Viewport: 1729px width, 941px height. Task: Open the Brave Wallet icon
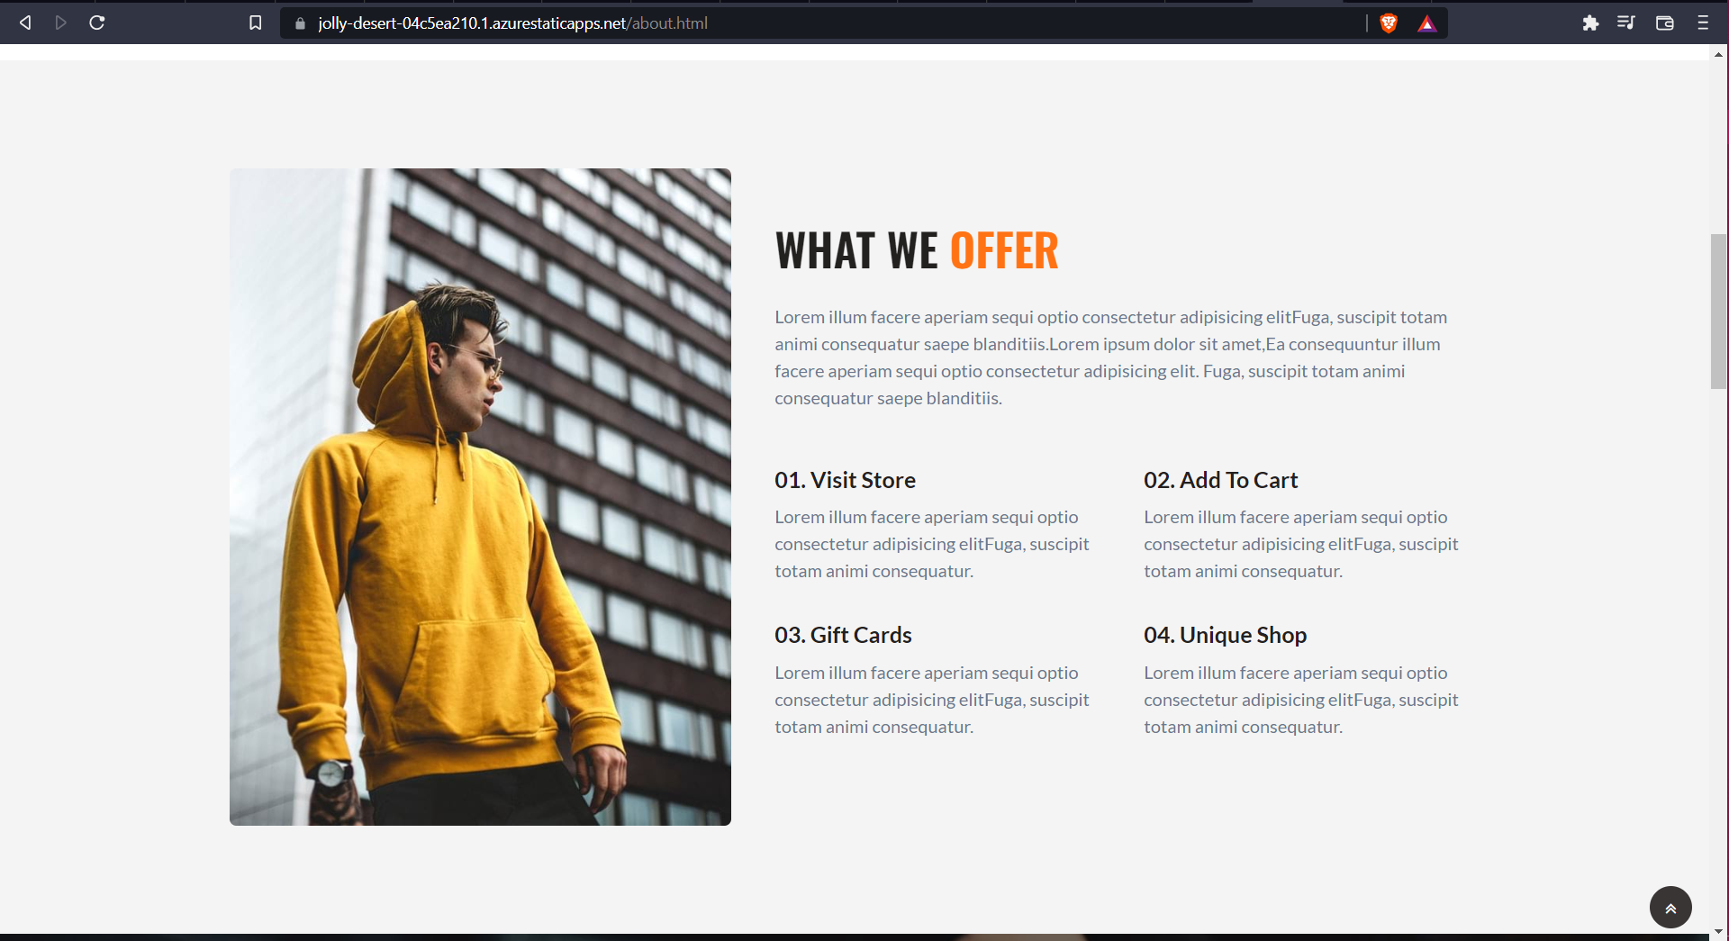coord(1664,23)
